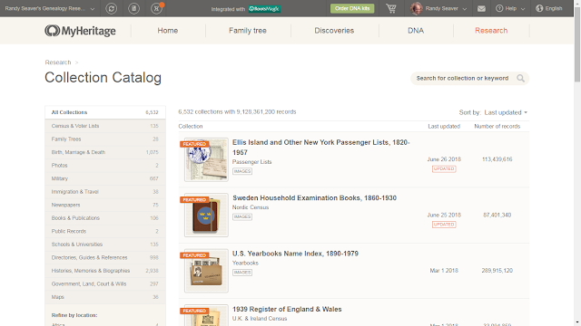Click the Nordic Census category label
581x326 pixels.
click(251, 207)
